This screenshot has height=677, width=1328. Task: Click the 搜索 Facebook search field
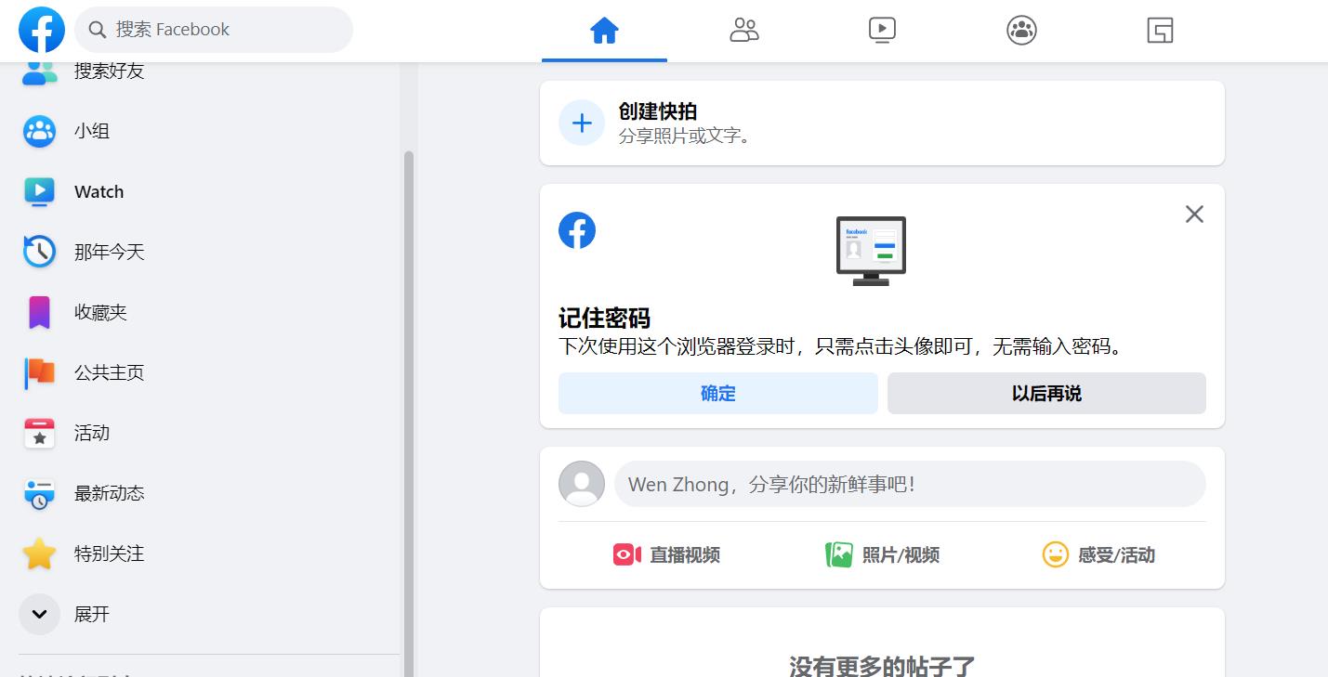click(x=213, y=29)
